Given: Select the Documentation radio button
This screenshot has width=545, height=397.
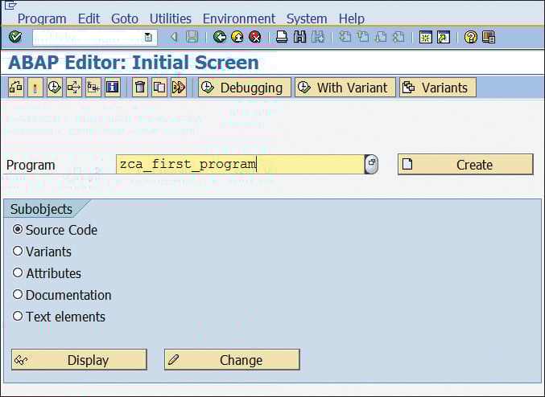Looking at the screenshot, I should (18, 295).
